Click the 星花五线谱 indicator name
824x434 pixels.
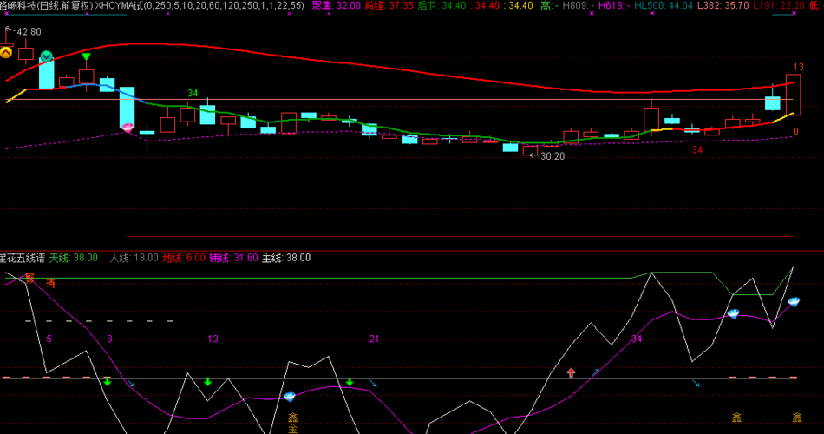(22, 258)
